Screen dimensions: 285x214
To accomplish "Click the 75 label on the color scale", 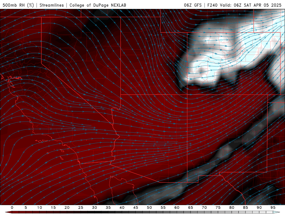I will (218, 208).
